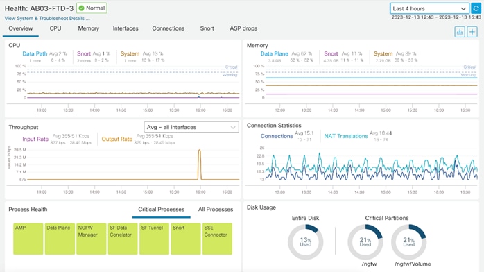The image size is (484, 272).
Task: Click the Throughput panel heading
Action: click(x=23, y=127)
